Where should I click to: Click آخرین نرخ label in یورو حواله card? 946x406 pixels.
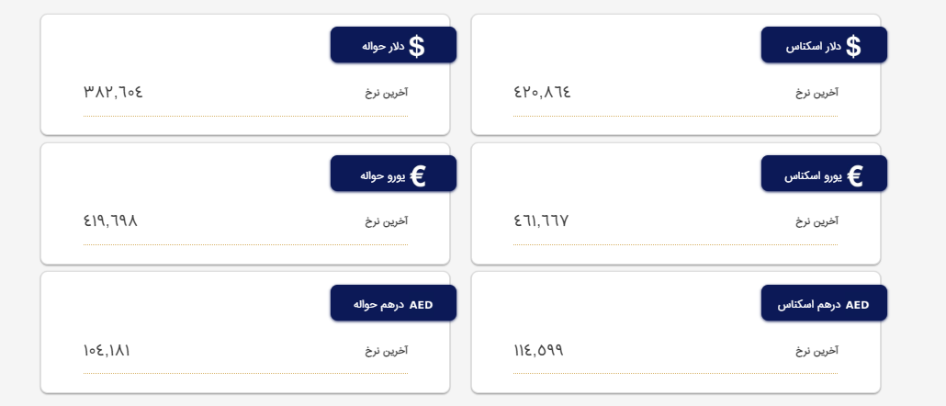386,221
